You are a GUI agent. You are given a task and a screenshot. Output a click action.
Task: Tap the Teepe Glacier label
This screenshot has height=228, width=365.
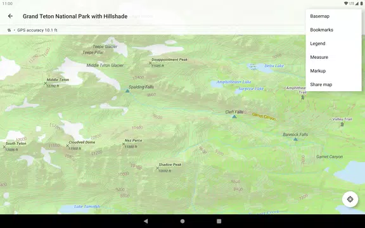(105, 46)
